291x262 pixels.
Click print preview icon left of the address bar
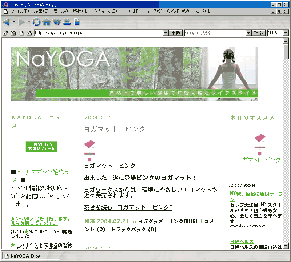pos(29,33)
